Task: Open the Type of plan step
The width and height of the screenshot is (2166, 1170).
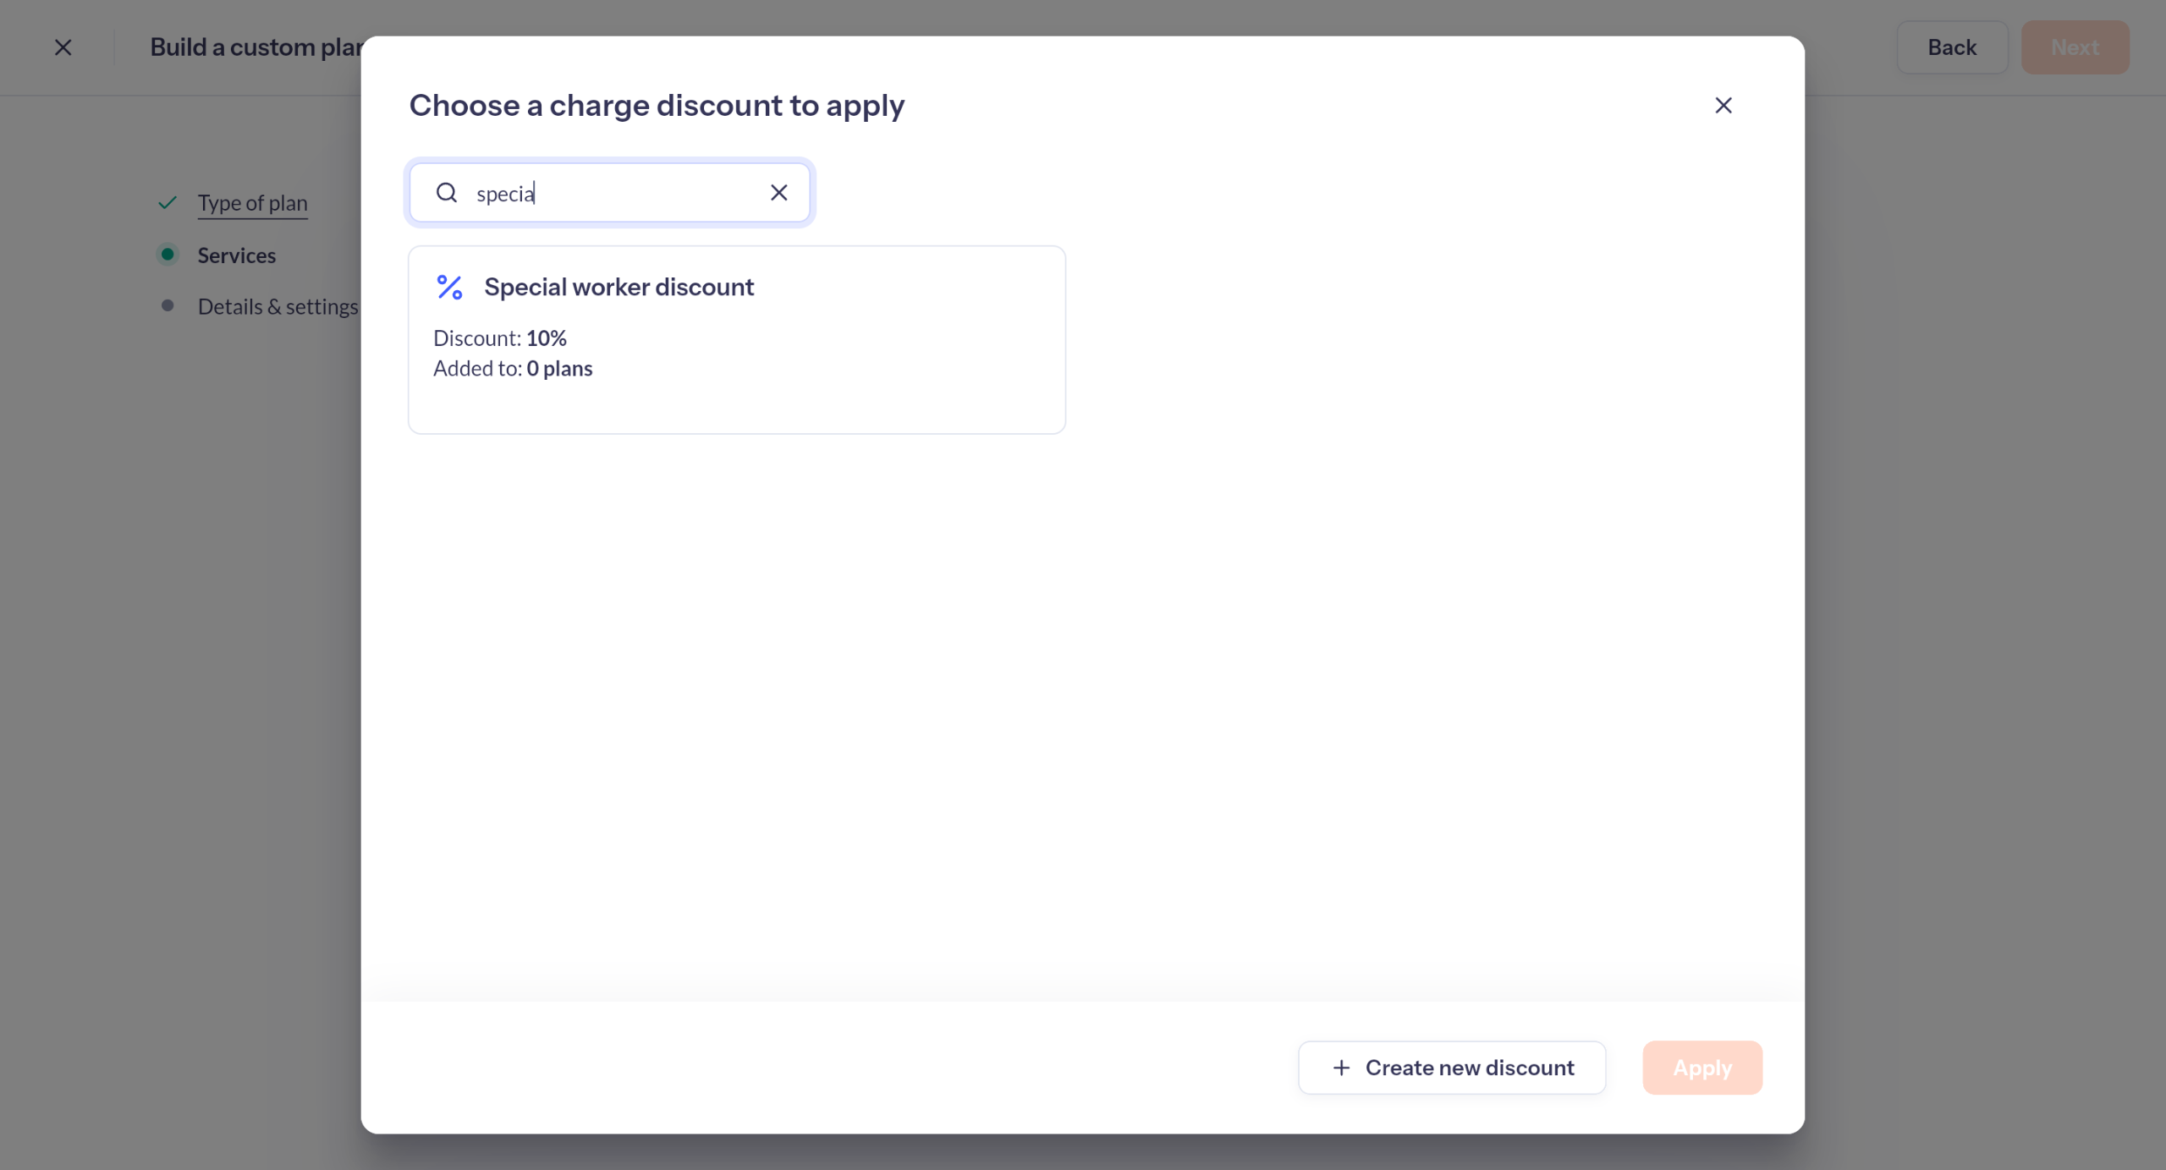Action: point(252,204)
